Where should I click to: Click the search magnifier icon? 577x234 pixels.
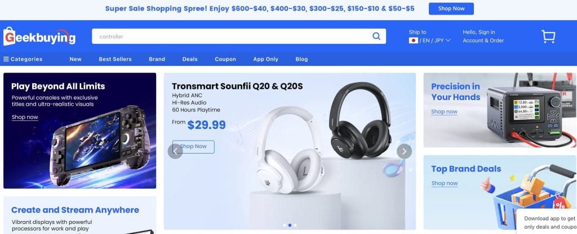click(x=376, y=36)
